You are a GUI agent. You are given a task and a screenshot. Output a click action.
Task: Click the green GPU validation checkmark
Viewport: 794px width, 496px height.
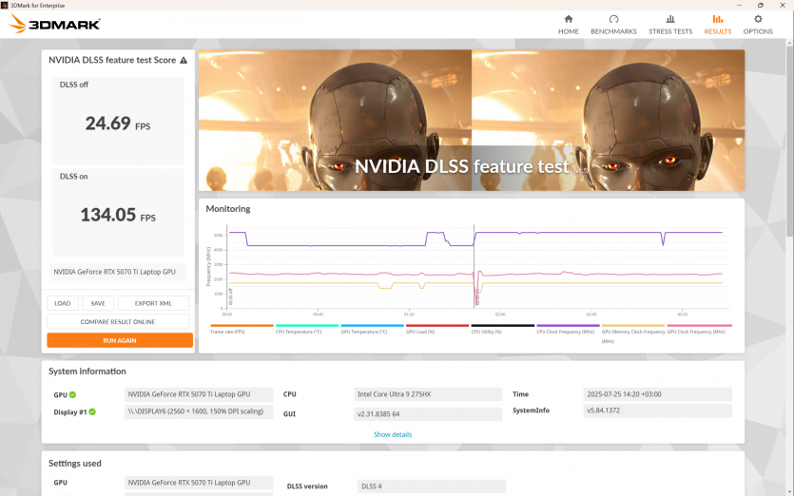point(72,394)
